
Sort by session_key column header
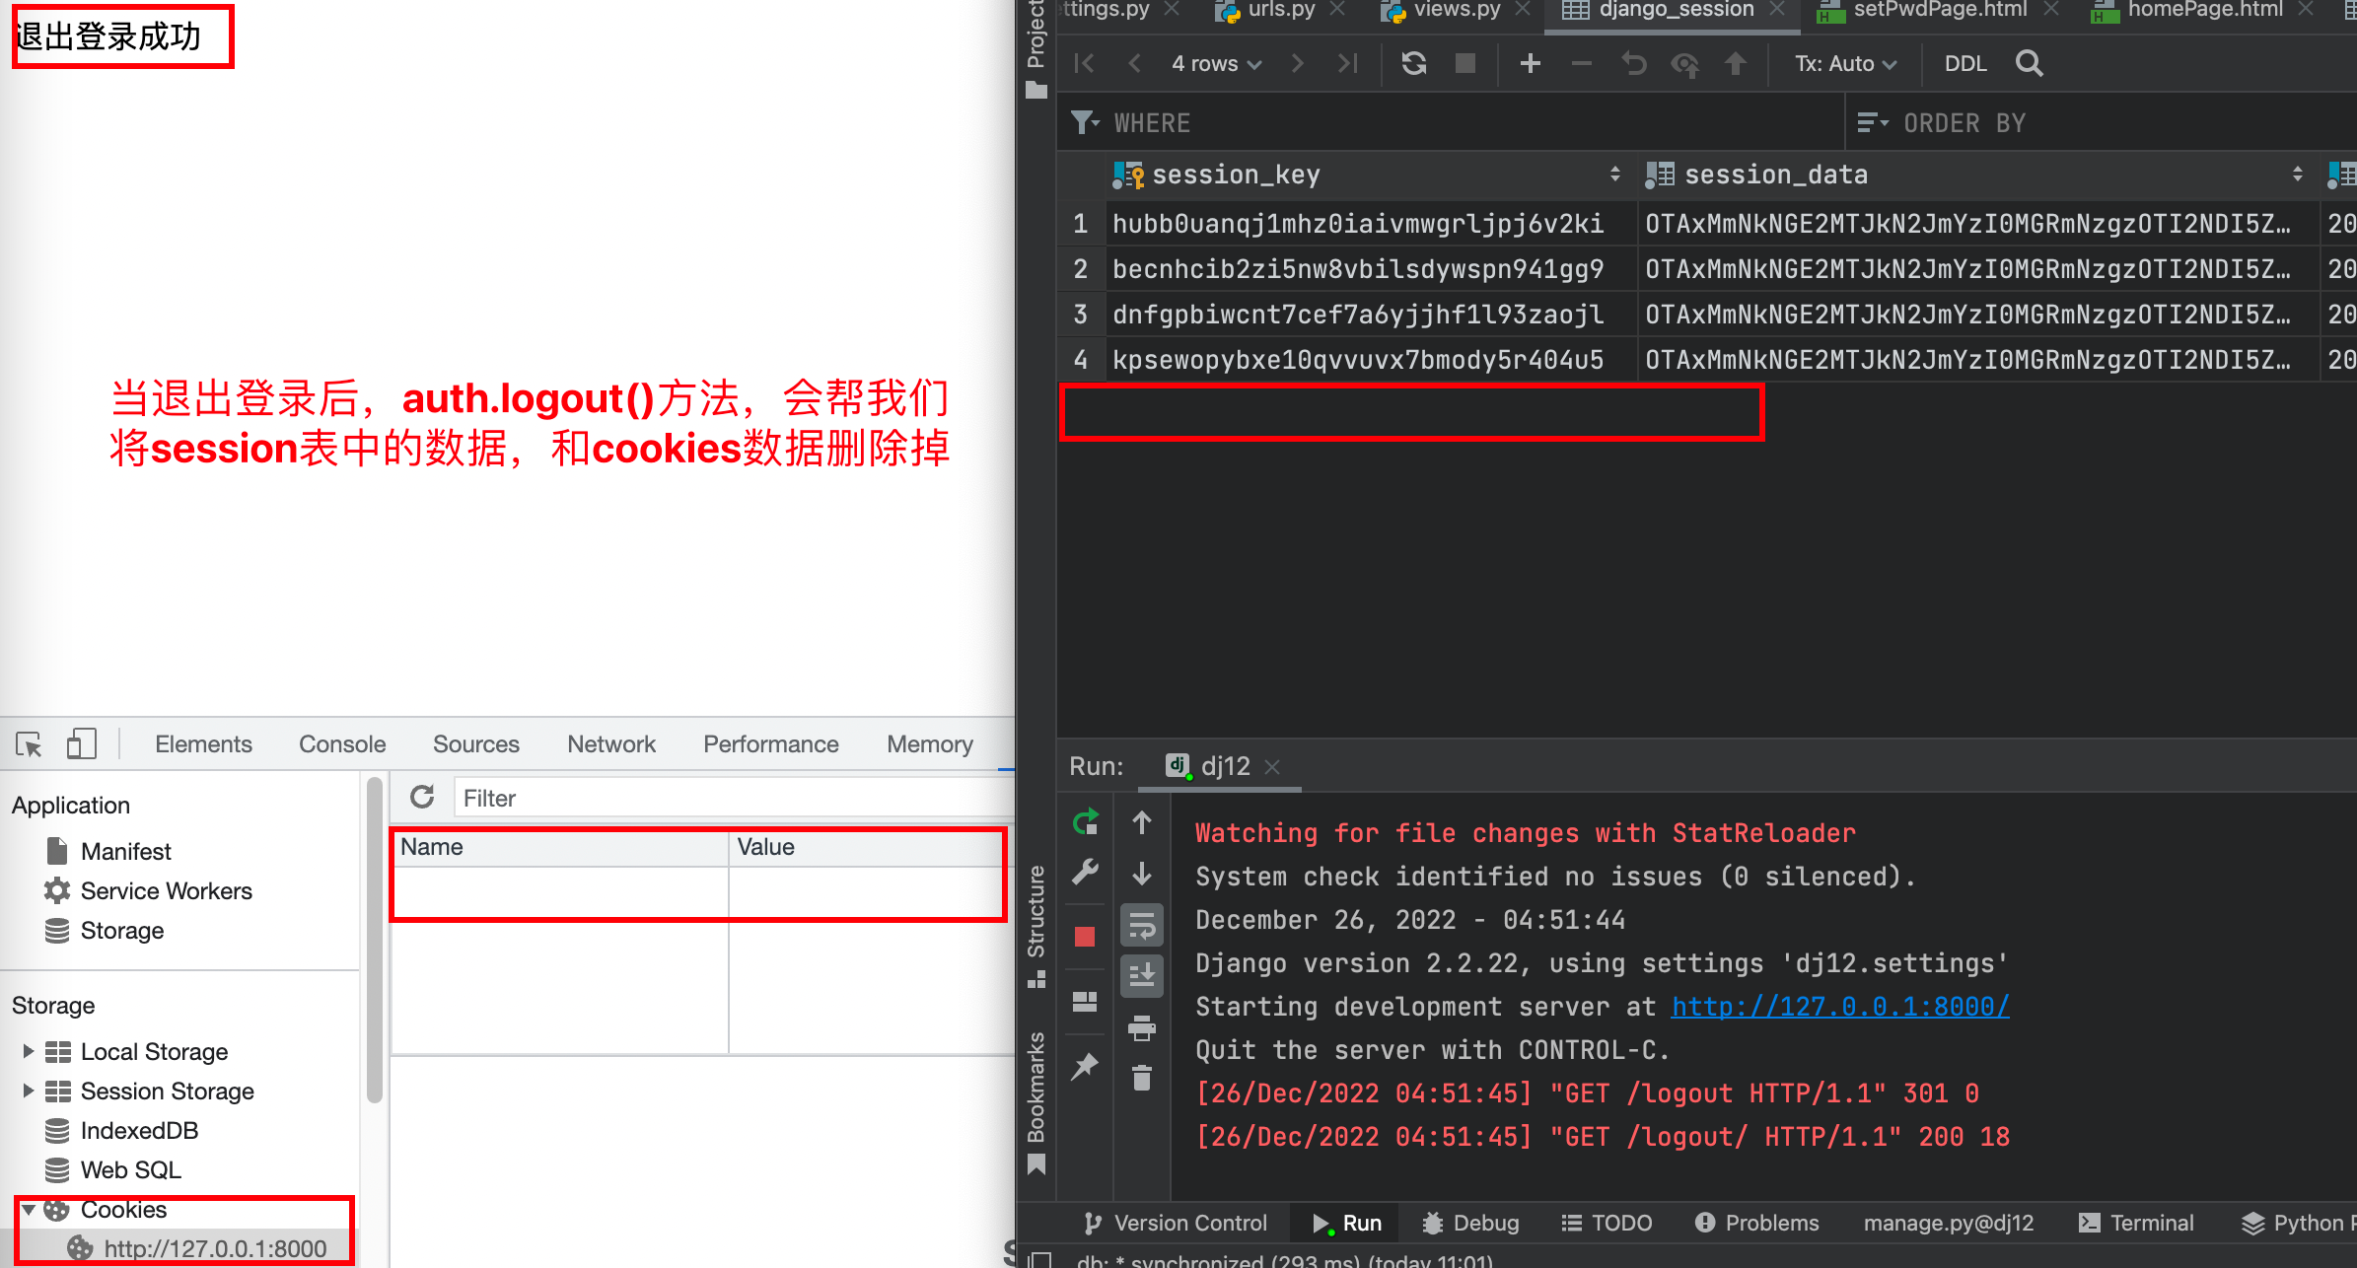[x=1235, y=176]
